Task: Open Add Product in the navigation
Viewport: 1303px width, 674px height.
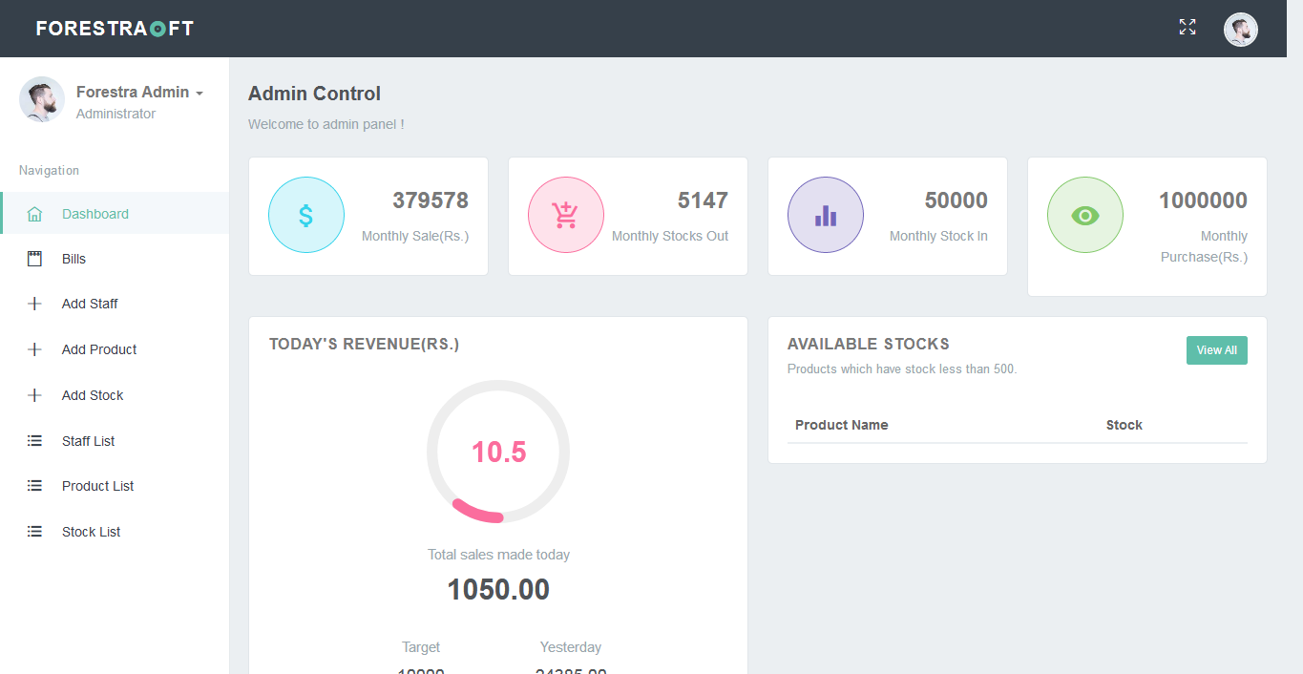Action: [99, 349]
